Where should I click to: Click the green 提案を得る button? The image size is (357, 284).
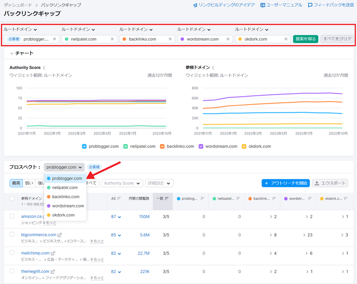(x=306, y=39)
